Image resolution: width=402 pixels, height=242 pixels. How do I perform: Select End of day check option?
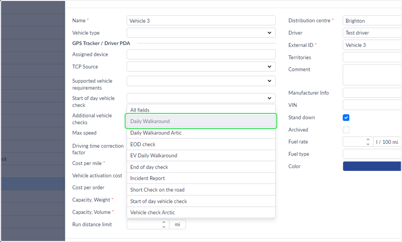tap(201, 167)
